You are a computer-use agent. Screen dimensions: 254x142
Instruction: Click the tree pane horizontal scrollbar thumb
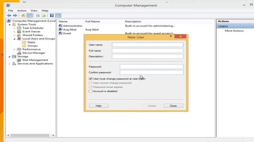(30, 135)
